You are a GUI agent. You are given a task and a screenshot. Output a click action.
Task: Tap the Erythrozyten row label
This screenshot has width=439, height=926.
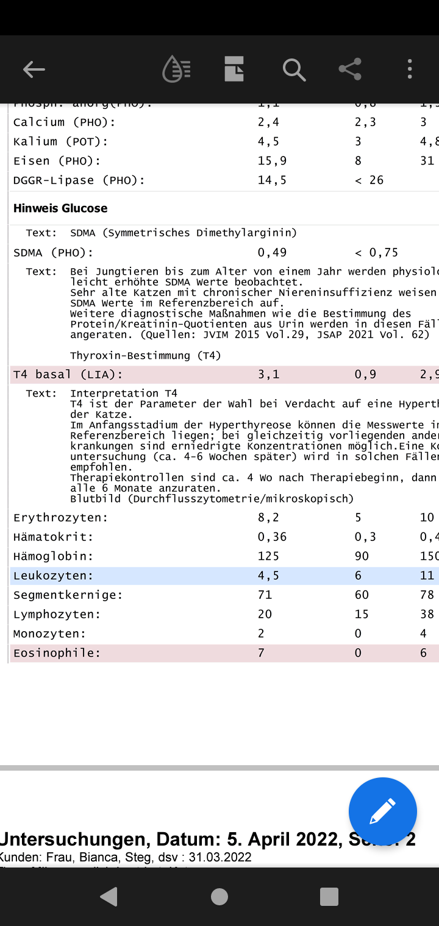[x=60, y=518]
